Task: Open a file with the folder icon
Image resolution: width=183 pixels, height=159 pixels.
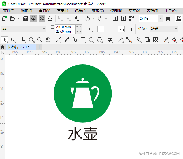Action: click(x=12, y=18)
